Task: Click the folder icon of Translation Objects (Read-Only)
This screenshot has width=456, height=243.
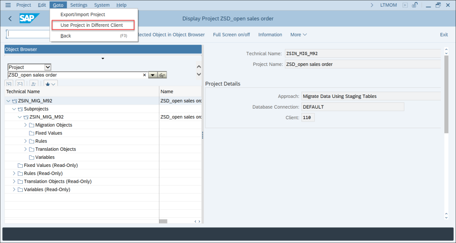Action: 20,182
